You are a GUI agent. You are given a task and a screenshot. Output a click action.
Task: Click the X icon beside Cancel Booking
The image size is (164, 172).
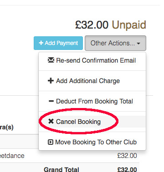pos(51,121)
